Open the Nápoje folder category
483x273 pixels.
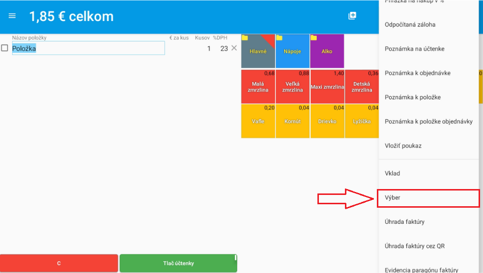click(292, 51)
